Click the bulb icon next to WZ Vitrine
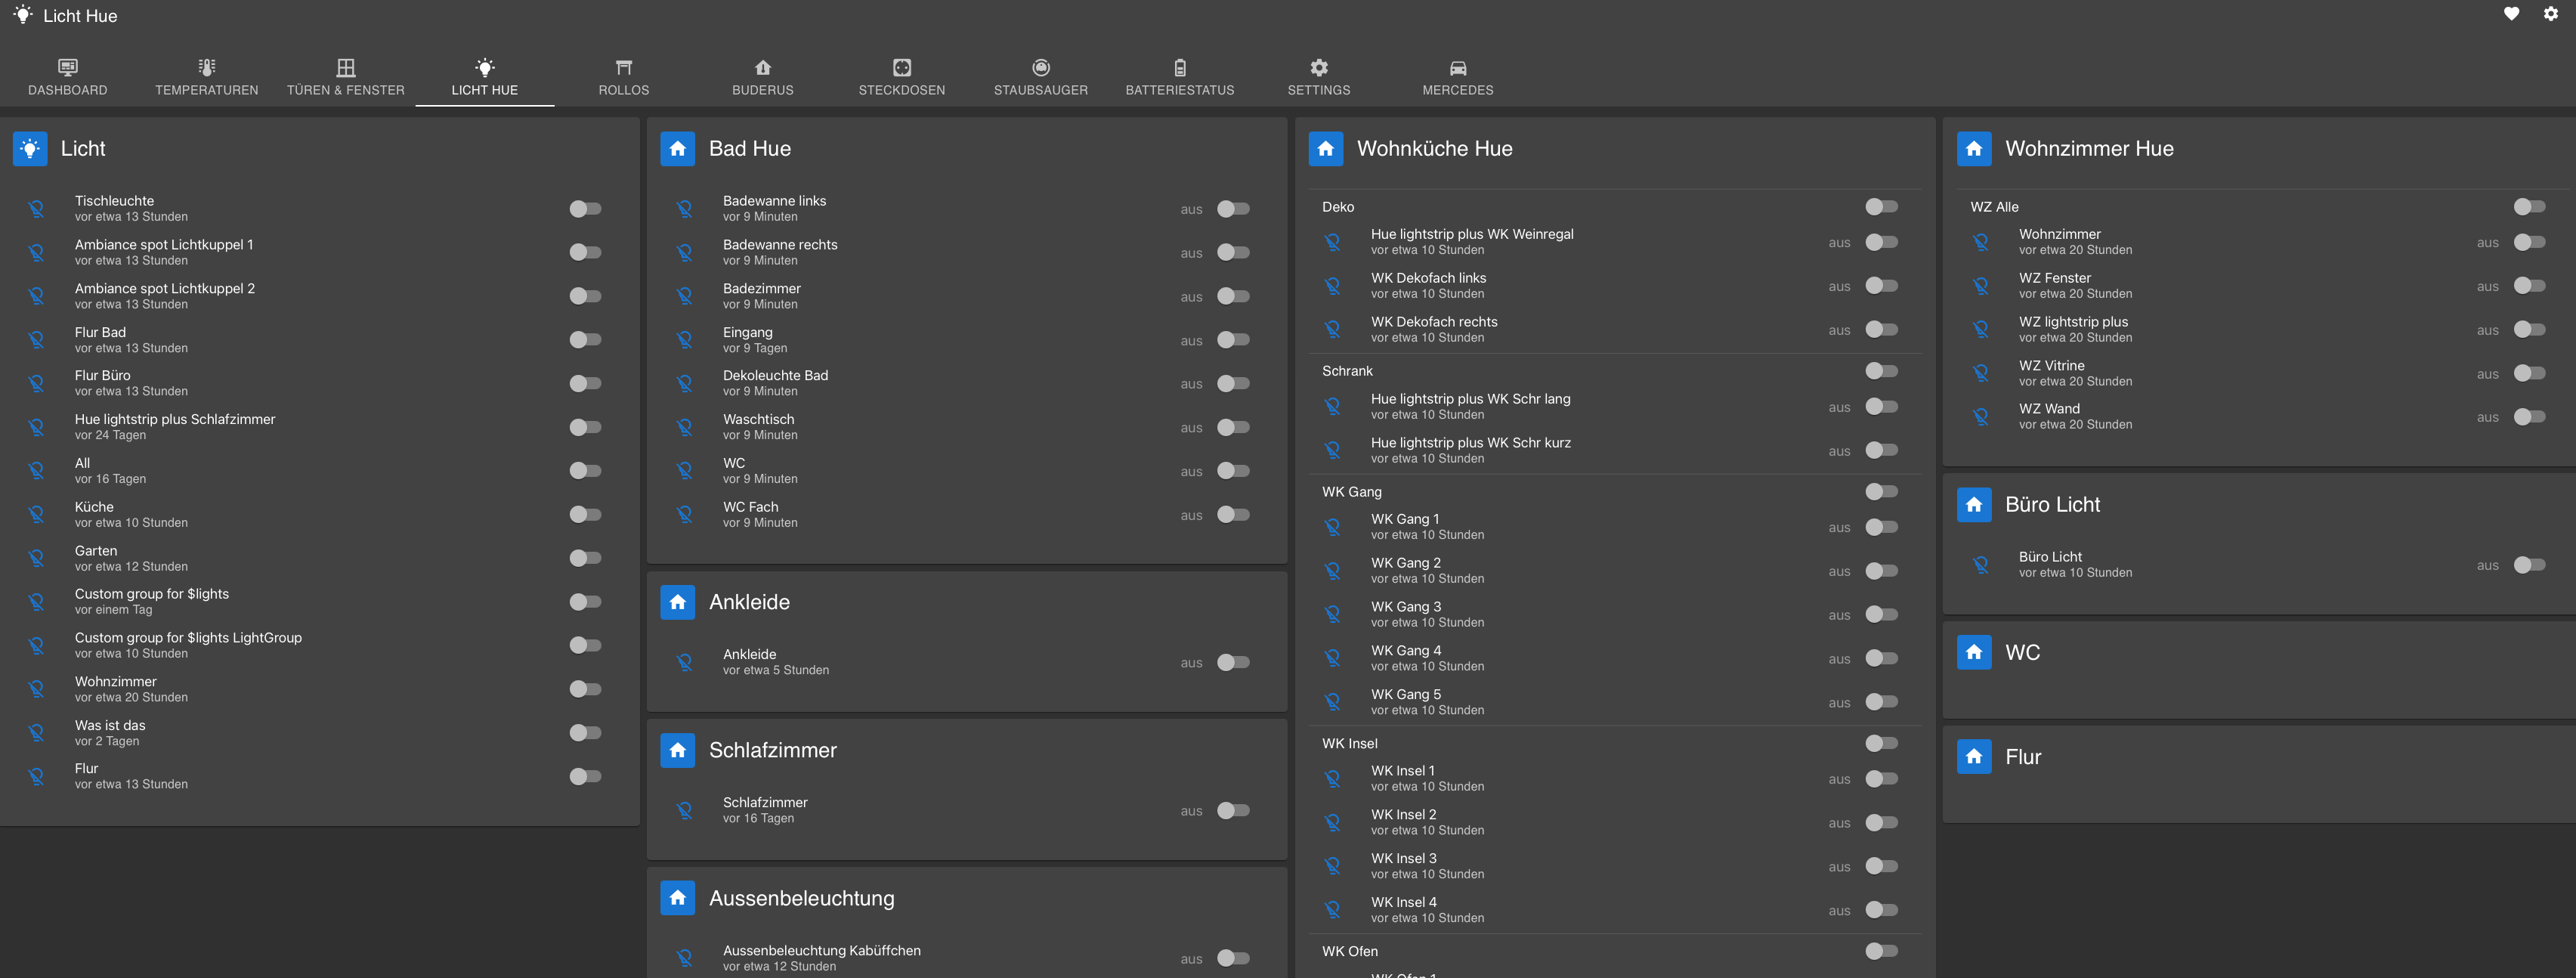Image resolution: width=2576 pixels, height=978 pixels. [x=1981, y=374]
